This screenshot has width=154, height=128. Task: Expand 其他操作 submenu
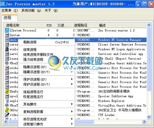47,104
